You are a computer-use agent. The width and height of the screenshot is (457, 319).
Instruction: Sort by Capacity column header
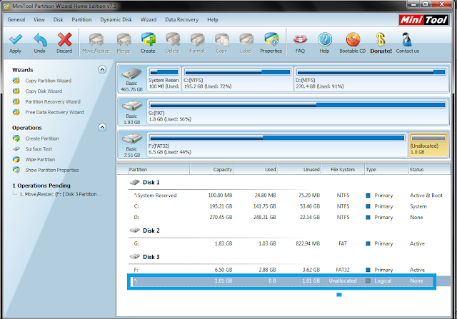[211, 170]
